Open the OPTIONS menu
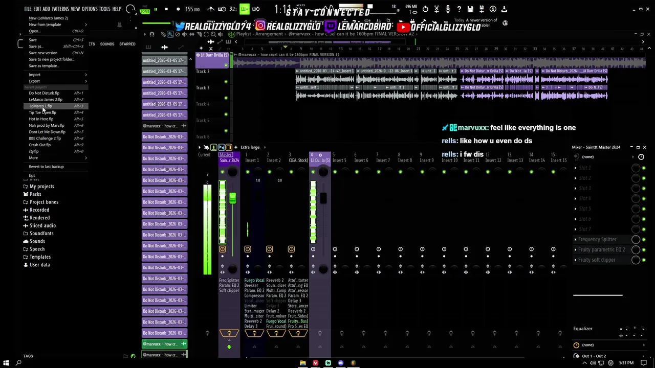Viewport: 655px width, 368px height. (x=90, y=9)
